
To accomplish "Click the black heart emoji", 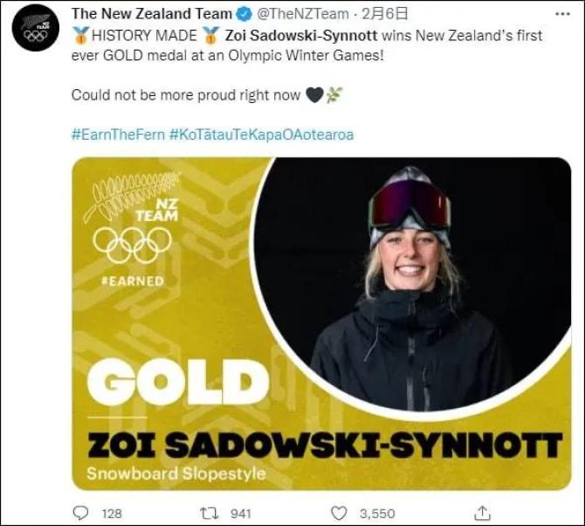I will pyautogui.click(x=314, y=95).
